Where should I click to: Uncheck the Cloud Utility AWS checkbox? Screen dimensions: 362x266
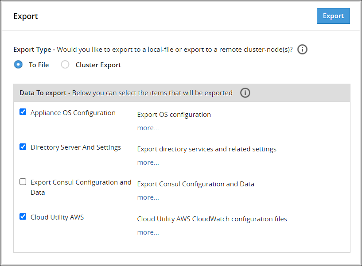(23, 216)
